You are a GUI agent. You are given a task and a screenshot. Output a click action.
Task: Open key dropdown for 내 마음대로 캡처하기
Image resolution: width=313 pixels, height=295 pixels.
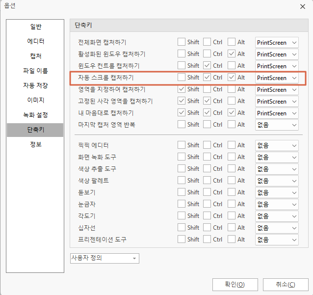click(x=277, y=113)
